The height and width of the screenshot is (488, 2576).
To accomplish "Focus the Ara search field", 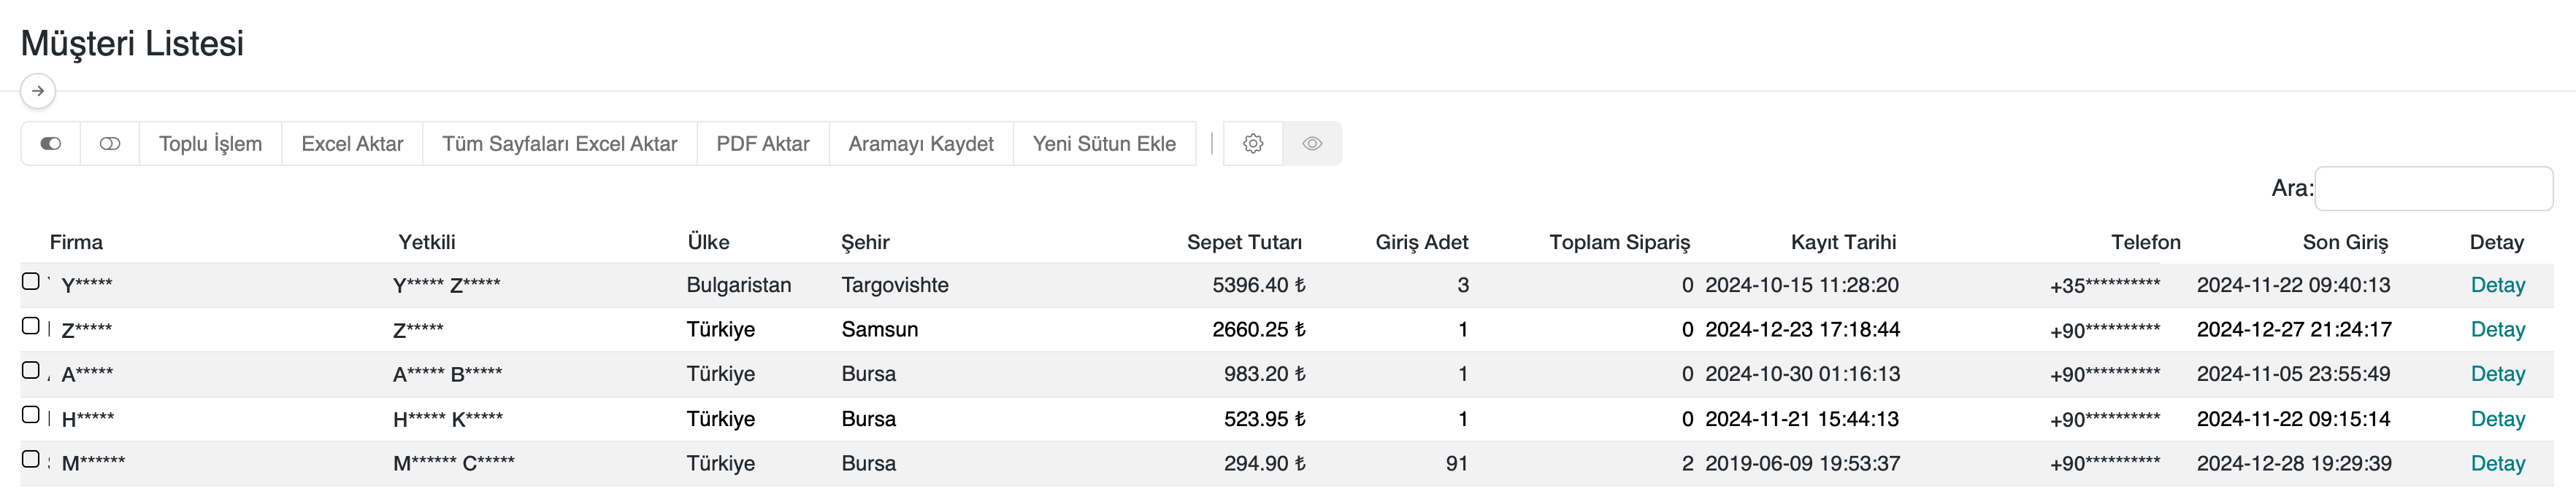I will coord(2432,189).
